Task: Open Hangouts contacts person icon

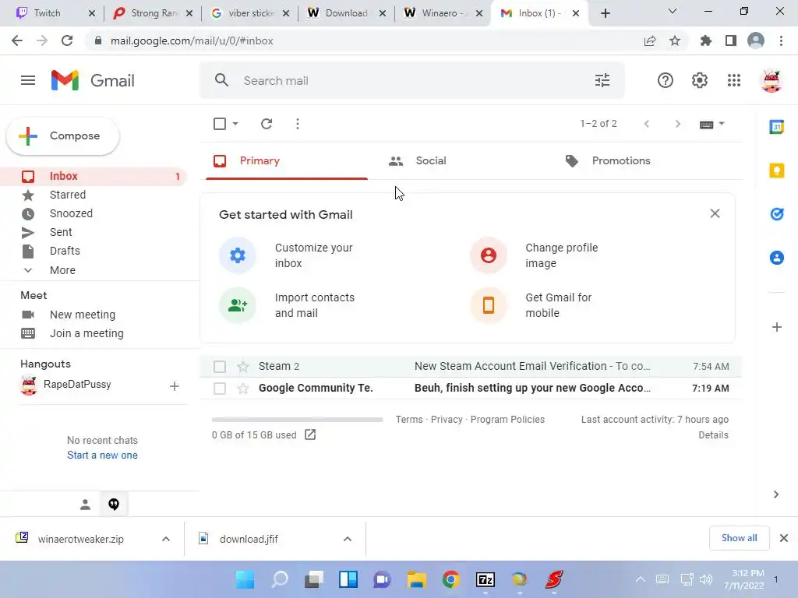Action: click(x=85, y=504)
